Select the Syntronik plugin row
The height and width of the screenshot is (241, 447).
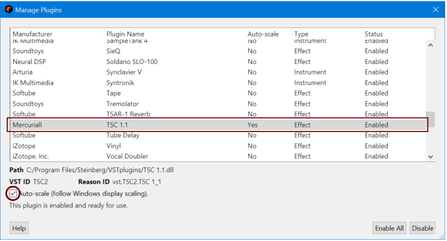218,83
